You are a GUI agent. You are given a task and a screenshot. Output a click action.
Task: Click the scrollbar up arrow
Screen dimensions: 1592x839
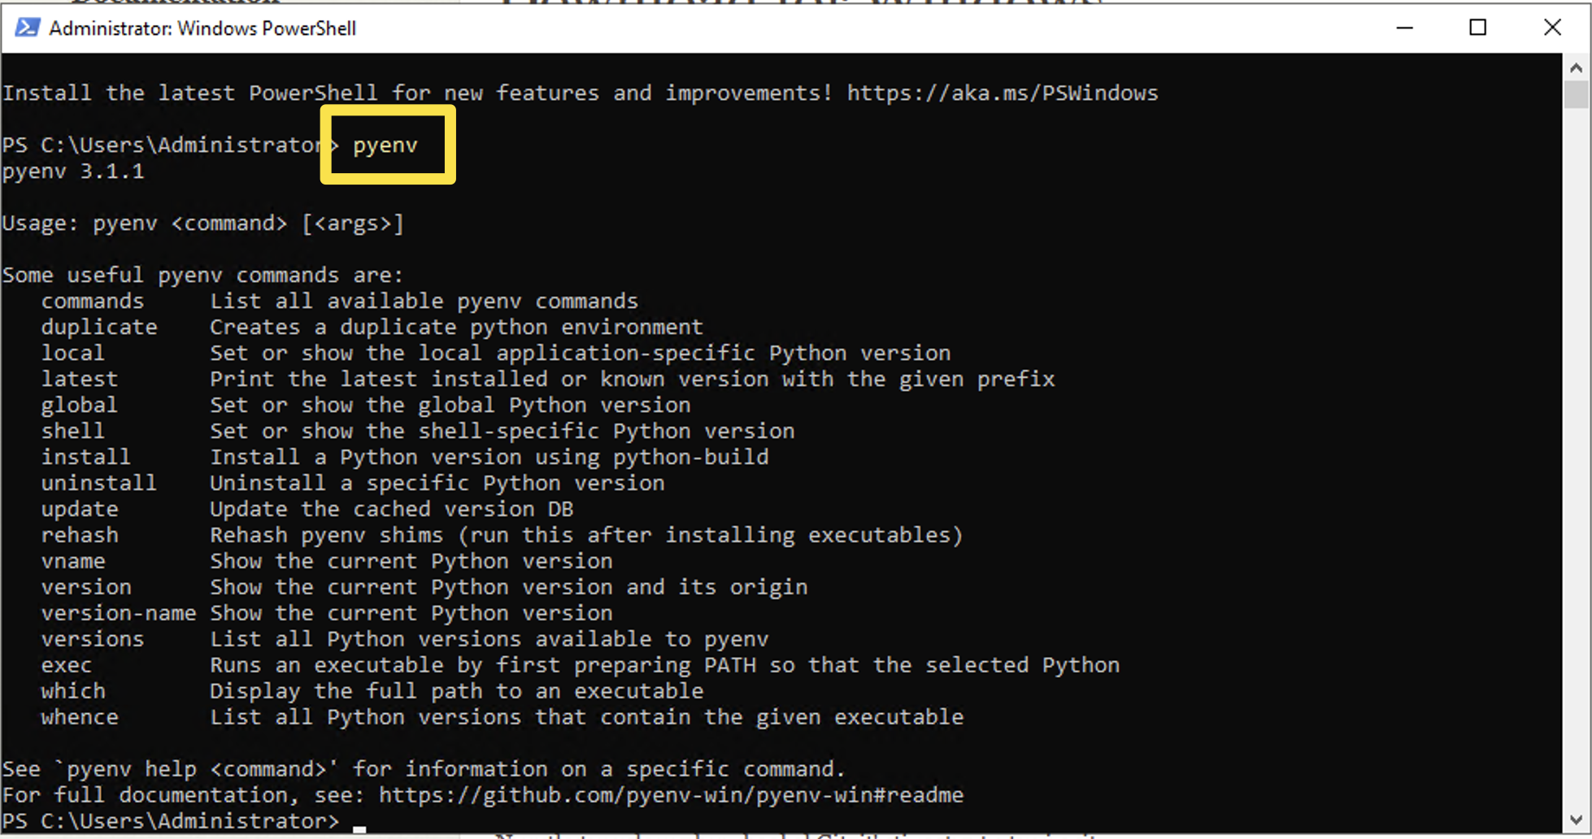(1576, 68)
